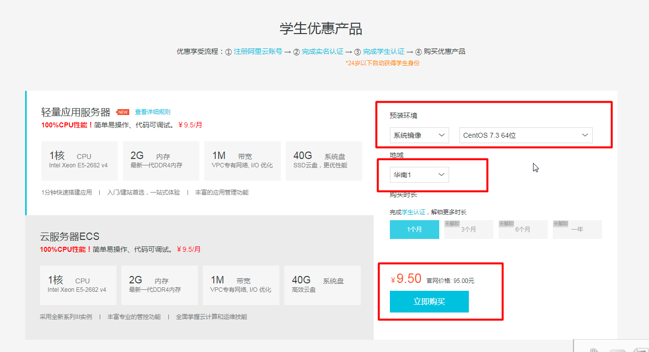
Task: Choose the locked 6个月 duration option
Action: (x=523, y=230)
